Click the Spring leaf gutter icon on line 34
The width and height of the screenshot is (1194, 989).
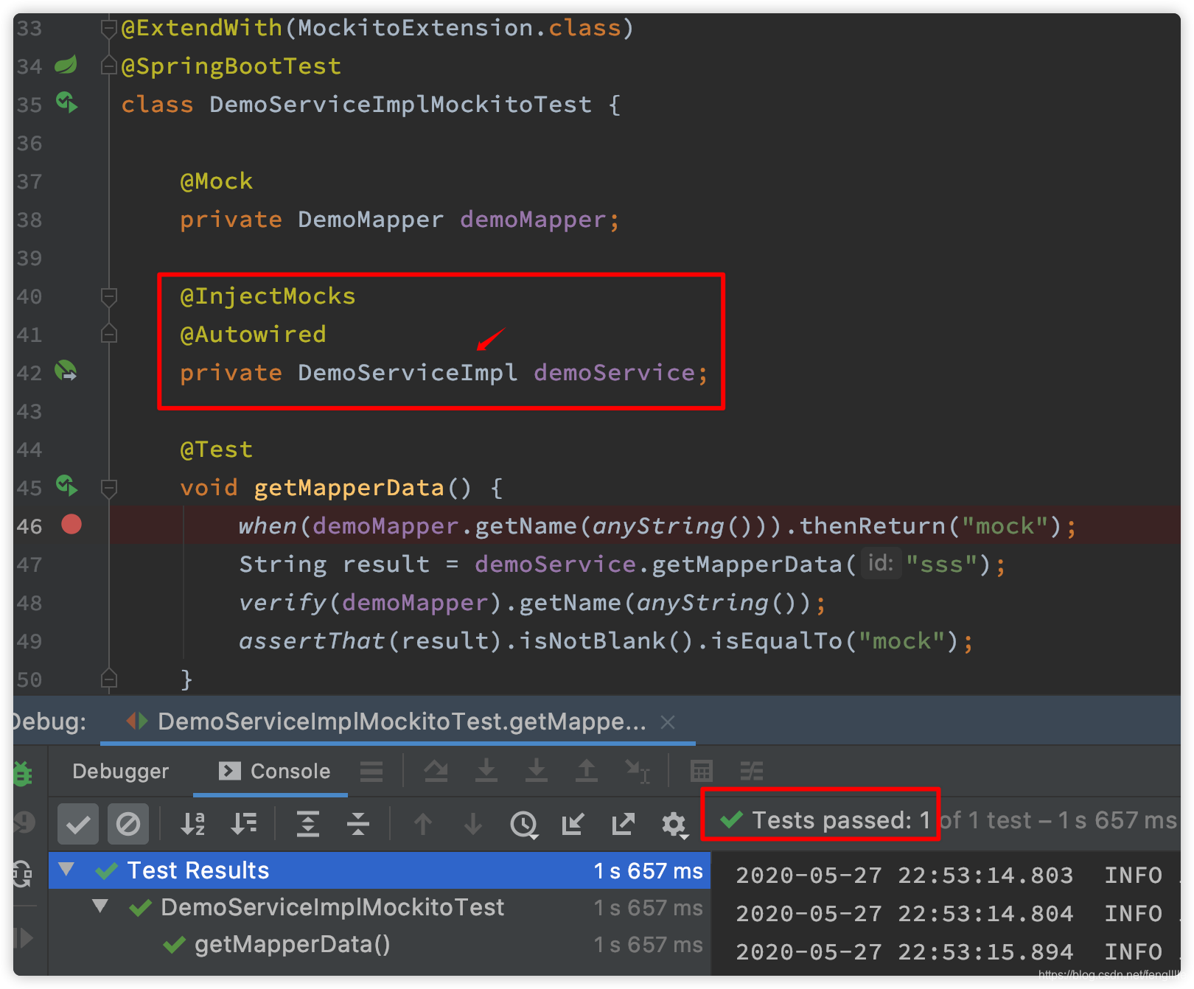(x=66, y=65)
